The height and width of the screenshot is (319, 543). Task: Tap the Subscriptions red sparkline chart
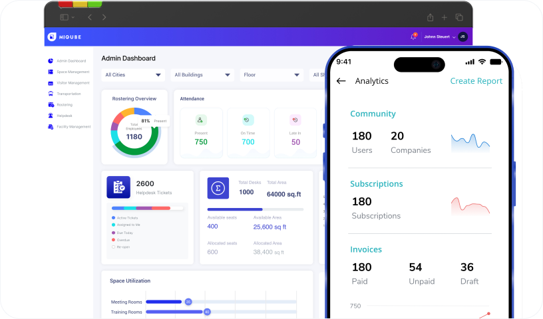click(x=470, y=207)
